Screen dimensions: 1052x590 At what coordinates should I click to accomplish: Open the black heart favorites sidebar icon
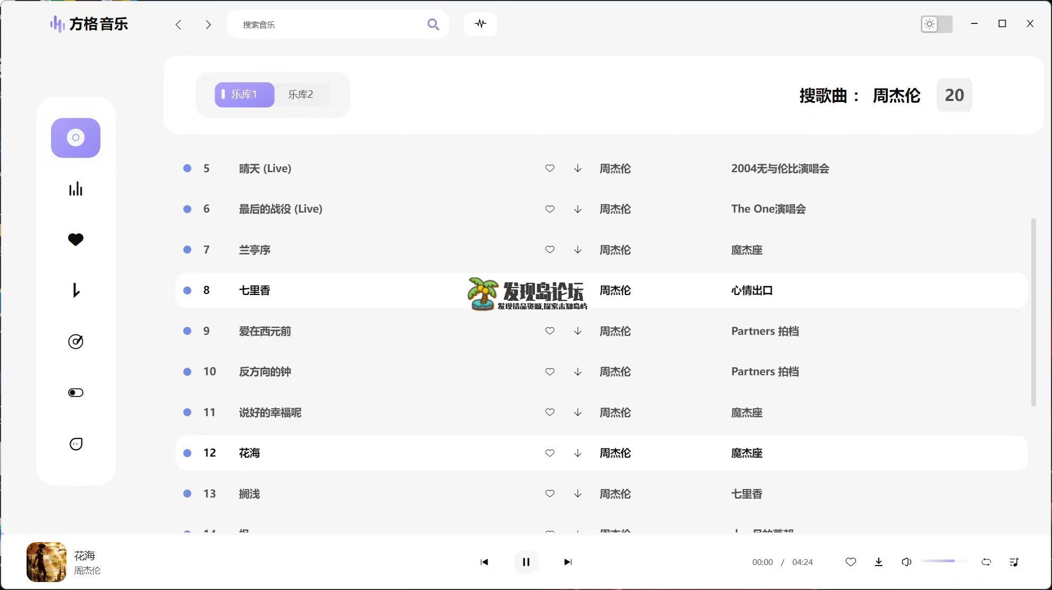coord(75,240)
